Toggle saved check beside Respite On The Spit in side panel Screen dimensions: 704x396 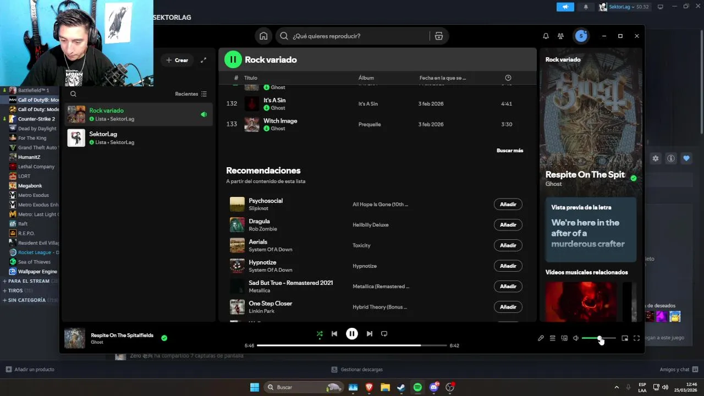tap(634, 178)
